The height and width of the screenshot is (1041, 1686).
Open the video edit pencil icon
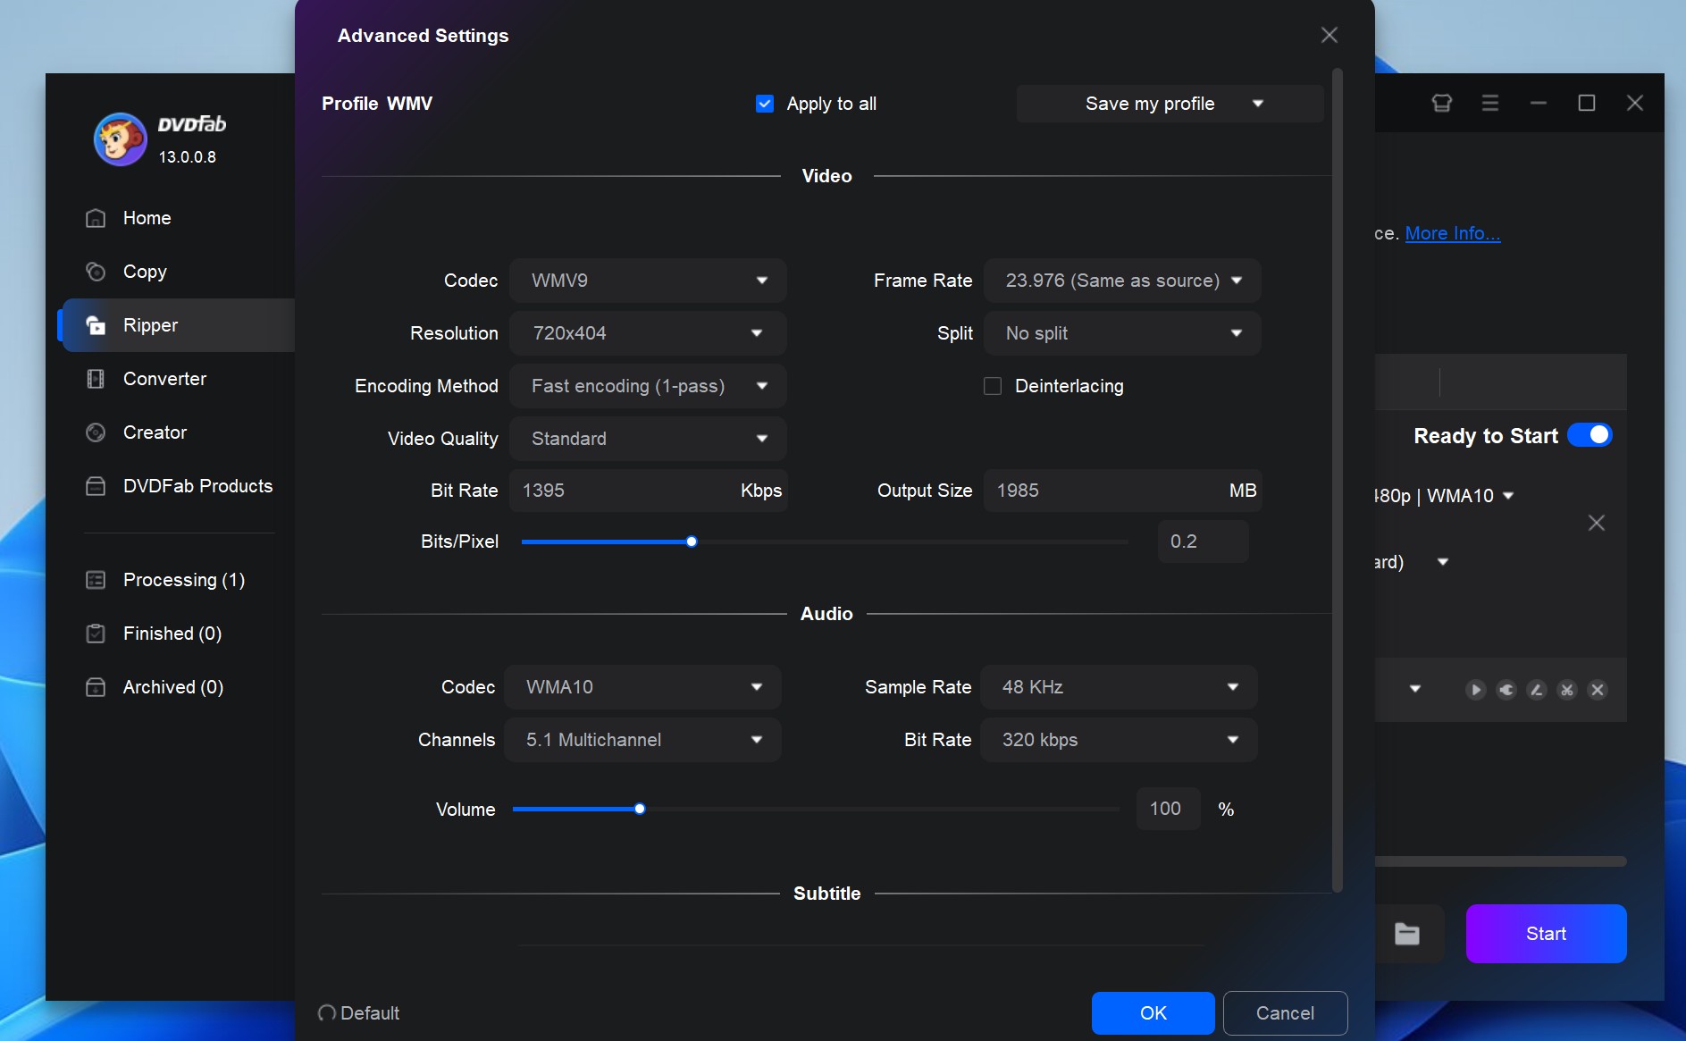[1537, 690]
